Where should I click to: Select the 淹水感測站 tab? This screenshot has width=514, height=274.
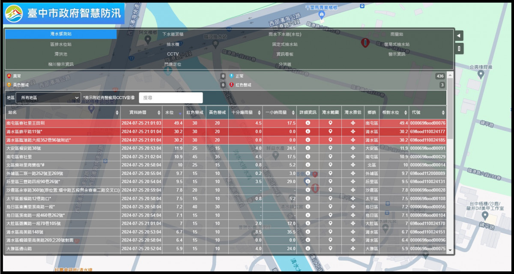pos(61,34)
